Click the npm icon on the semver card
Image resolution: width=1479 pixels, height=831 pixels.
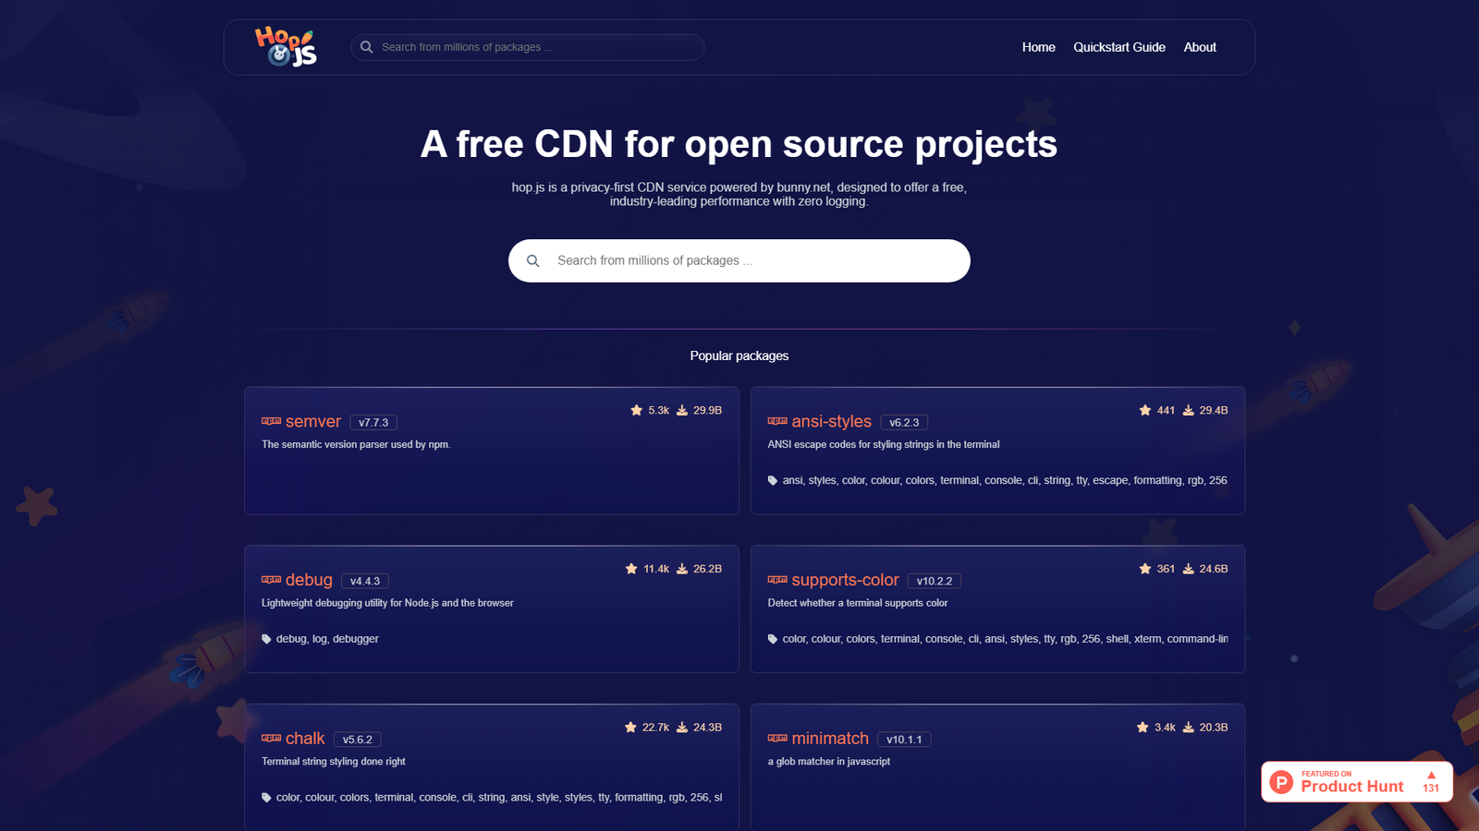(x=271, y=421)
